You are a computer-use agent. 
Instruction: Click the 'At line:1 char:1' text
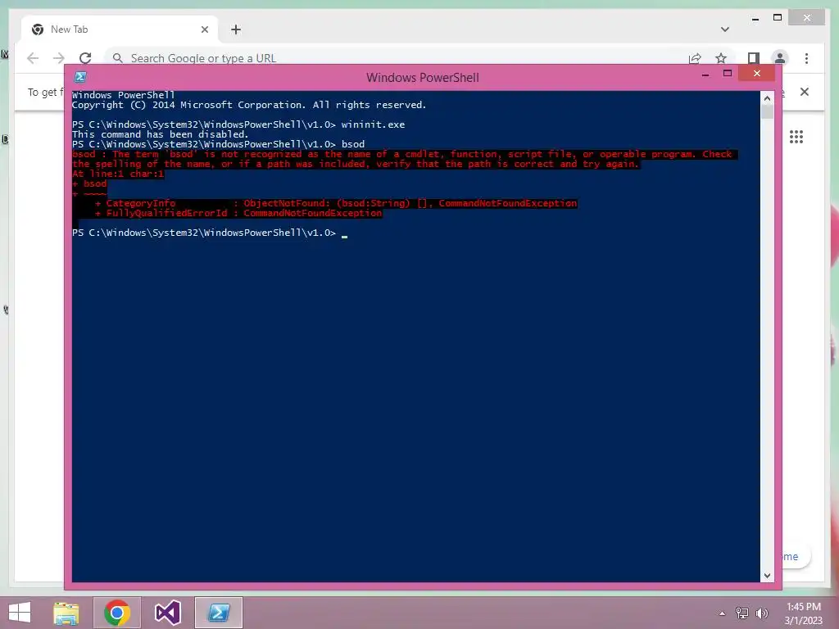pyautogui.click(x=118, y=174)
